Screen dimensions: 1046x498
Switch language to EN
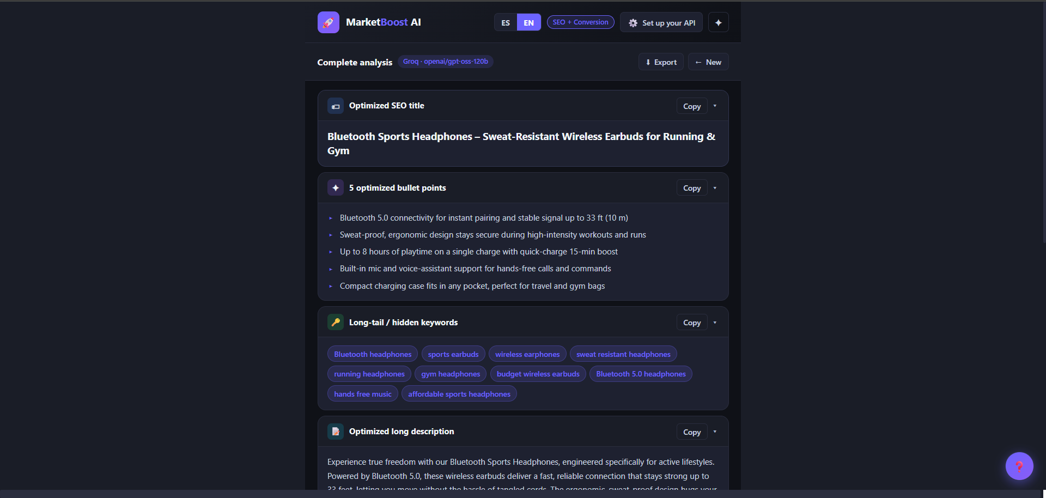coord(528,22)
